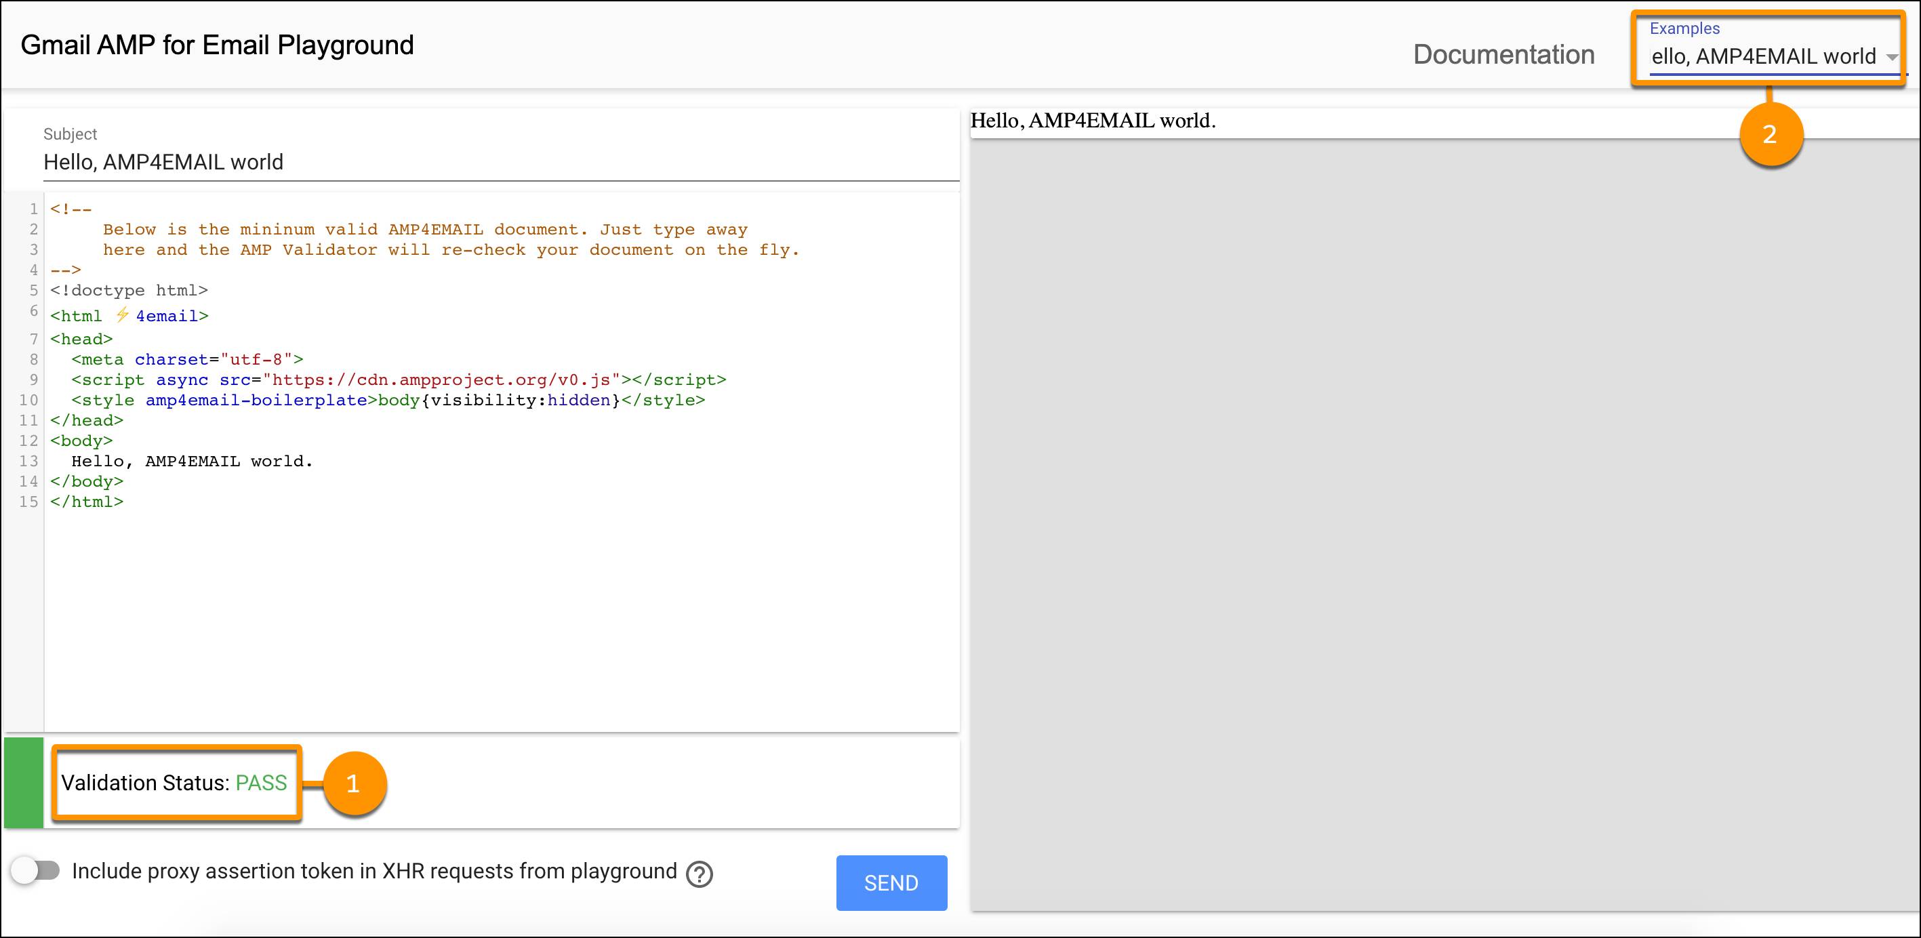Screen dimensions: 1921x938
Task: Click the Hello AMP4EMAIL world body code line
Action: click(192, 461)
